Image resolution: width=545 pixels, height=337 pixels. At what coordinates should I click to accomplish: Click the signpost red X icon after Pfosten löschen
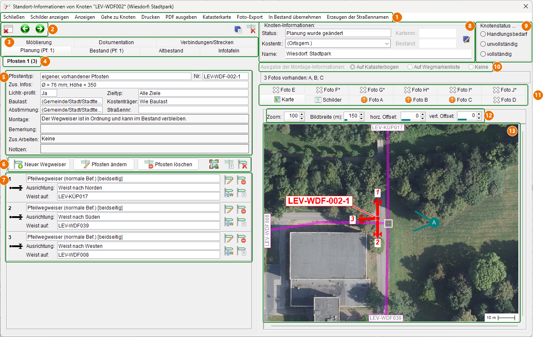(243, 164)
